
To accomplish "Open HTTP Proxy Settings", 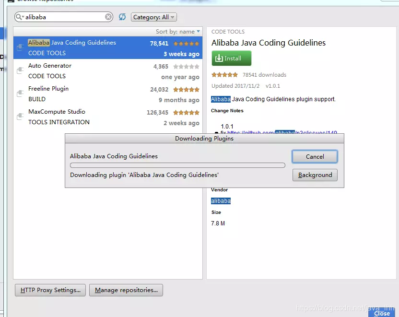I will (x=50, y=290).
